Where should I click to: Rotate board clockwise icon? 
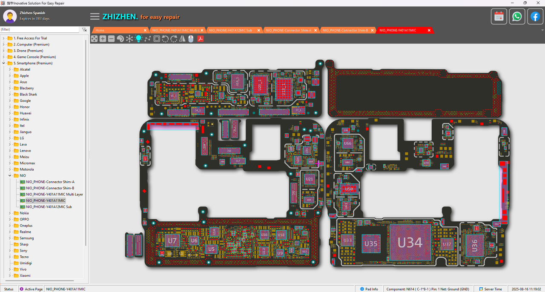click(174, 39)
